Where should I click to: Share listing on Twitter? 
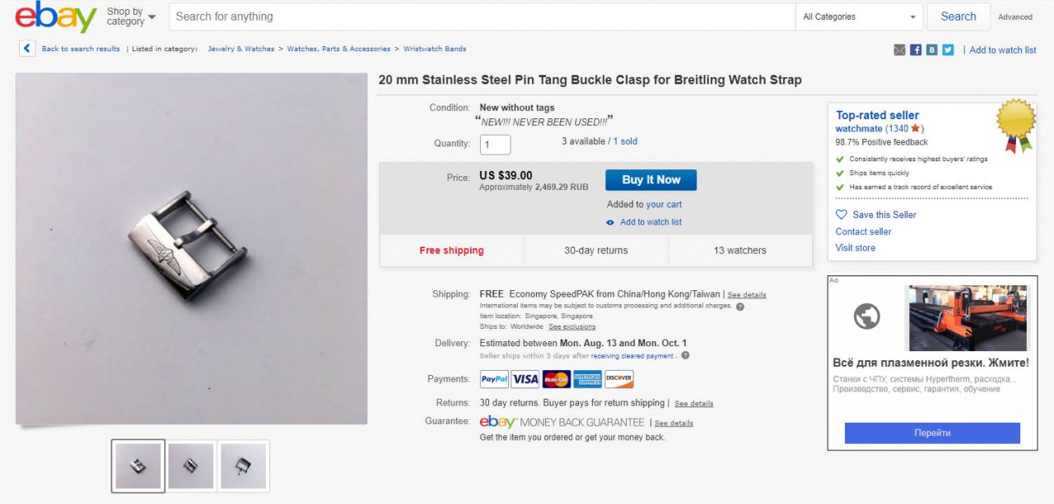948,50
